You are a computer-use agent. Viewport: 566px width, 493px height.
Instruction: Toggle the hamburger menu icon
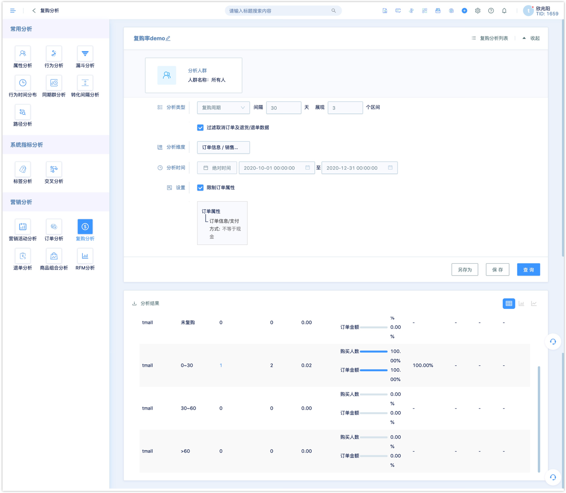(x=13, y=11)
